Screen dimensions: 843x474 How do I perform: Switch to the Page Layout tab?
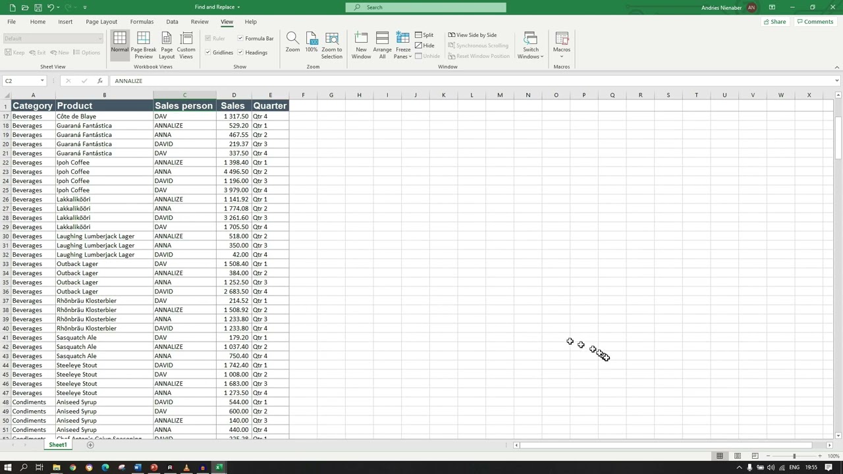click(101, 22)
